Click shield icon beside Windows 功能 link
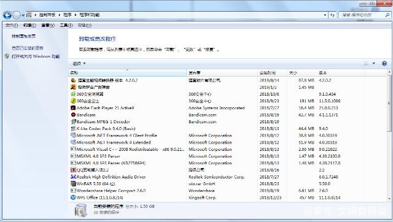Screen dimensions: 393x222 coord(7,56)
